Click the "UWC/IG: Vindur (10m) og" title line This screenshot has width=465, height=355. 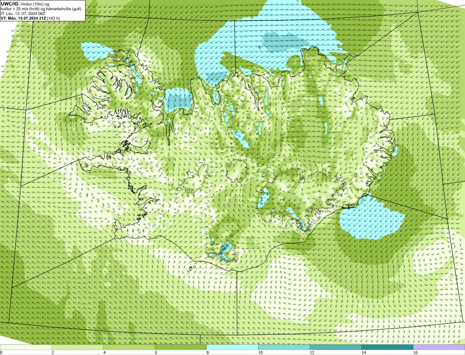[x=25, y=4]
